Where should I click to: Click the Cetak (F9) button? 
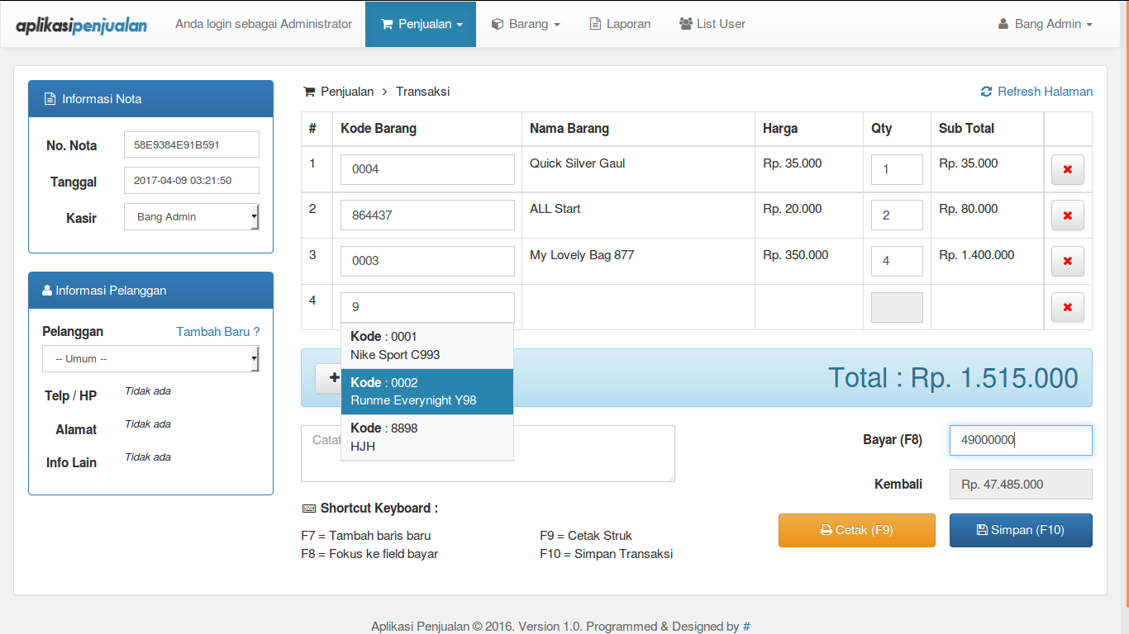[x=856, y=530]
